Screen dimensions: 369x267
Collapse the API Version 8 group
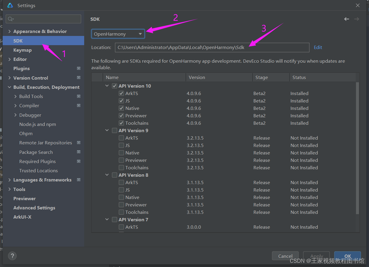[x=107, y=175]
